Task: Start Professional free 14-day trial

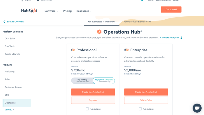Action: (93, 92)
